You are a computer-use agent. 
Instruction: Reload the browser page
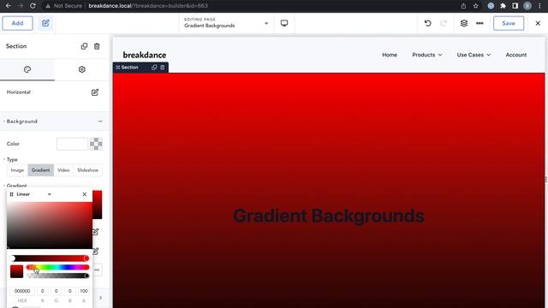[33, 6]
